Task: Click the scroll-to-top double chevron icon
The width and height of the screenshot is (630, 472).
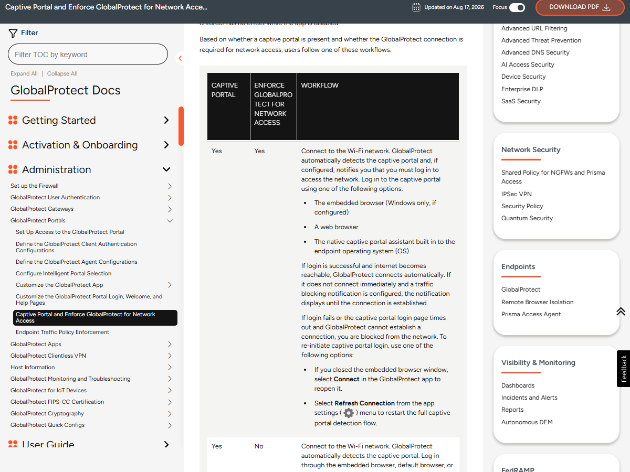Action: [621, 312]
